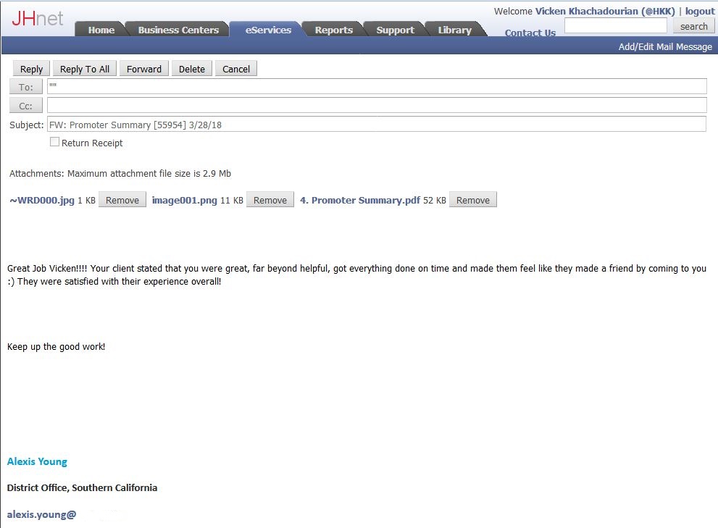Delete this mail message

(192, 69)
